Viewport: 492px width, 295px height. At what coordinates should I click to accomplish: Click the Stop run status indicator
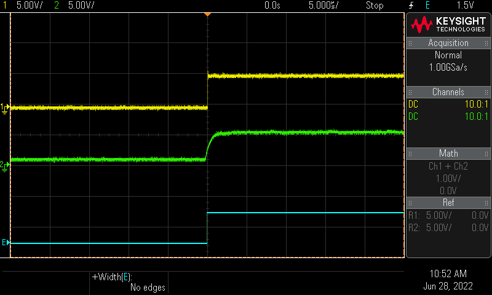[x=375, y=6]
